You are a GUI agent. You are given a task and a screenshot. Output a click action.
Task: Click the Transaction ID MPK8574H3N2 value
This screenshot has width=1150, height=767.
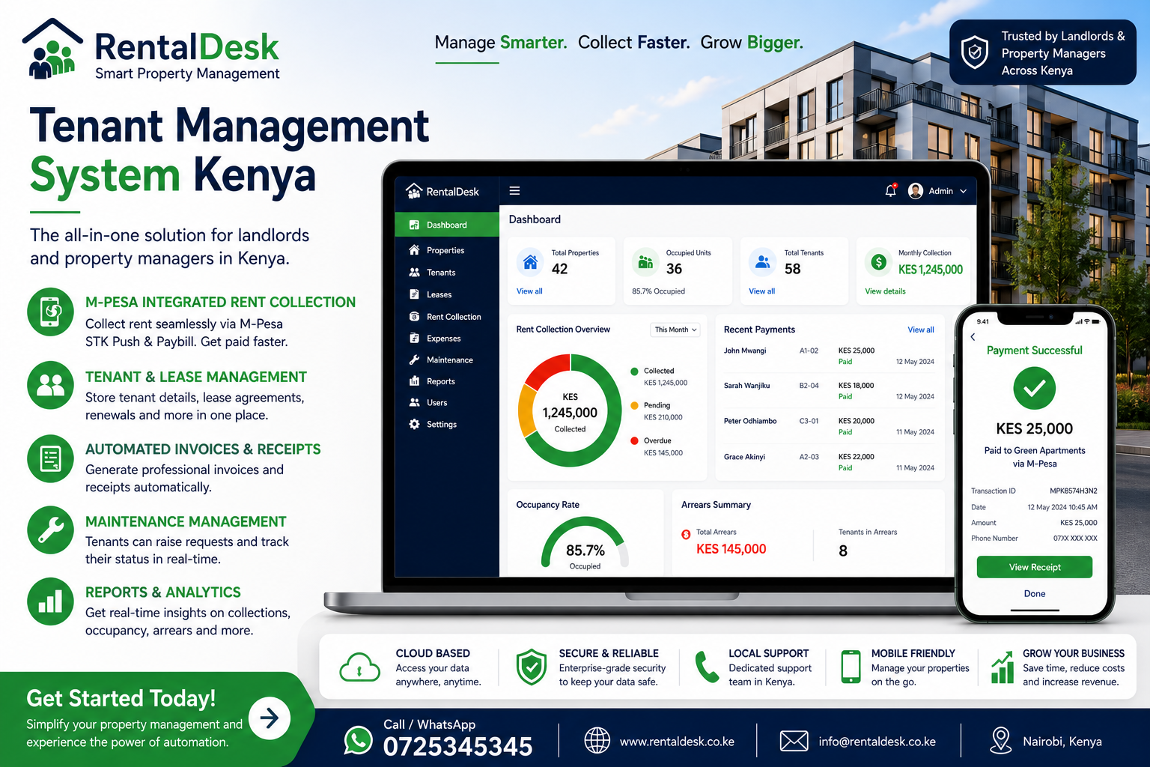(1073, 491)
